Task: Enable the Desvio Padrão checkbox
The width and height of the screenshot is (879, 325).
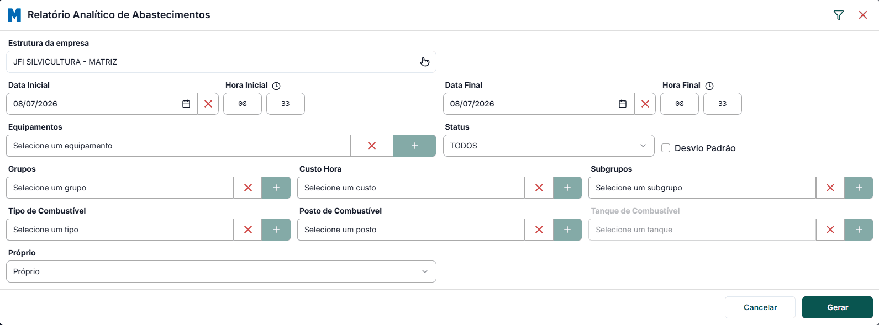Action: click(x=666, y=148)
